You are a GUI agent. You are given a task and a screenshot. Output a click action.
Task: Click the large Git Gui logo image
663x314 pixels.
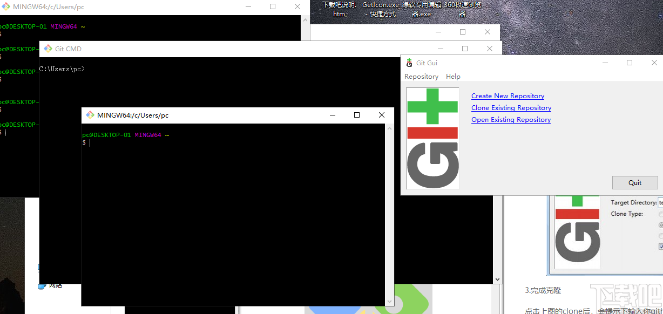click(432, 139)
